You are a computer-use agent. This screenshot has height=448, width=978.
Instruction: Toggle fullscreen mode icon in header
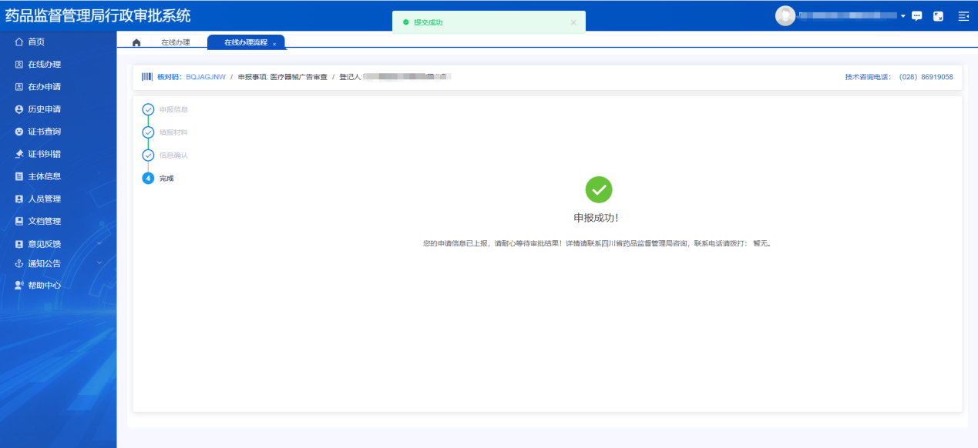click(939, 16)
